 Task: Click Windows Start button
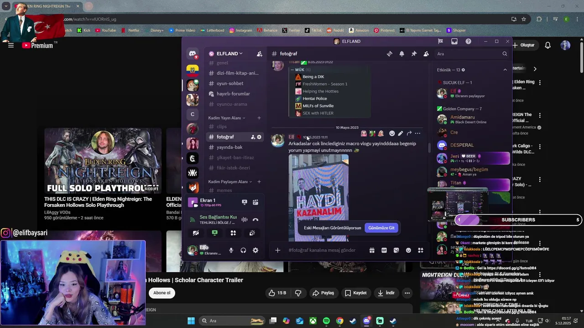(x=191, y=321)
